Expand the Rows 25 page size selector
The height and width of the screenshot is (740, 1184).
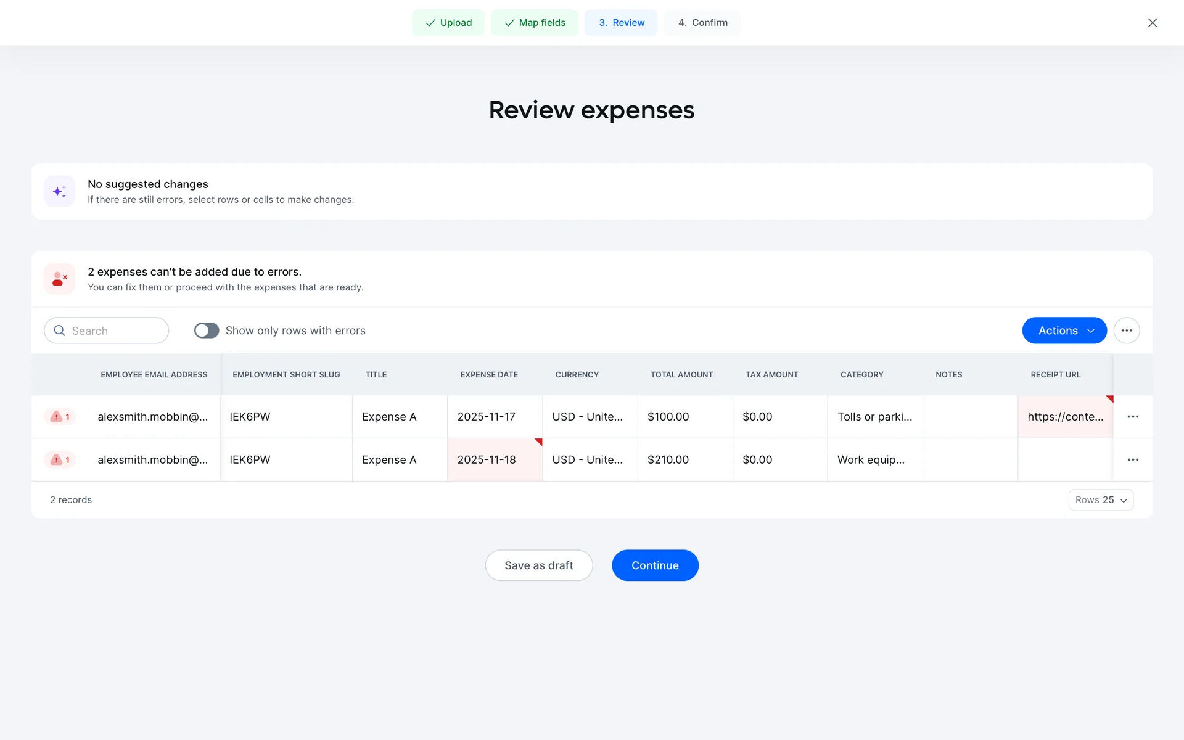coord(1100,500)
